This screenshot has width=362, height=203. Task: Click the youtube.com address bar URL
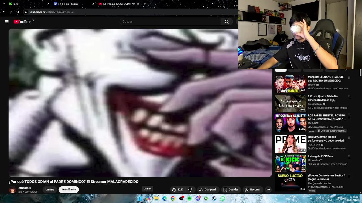[51, 12]
